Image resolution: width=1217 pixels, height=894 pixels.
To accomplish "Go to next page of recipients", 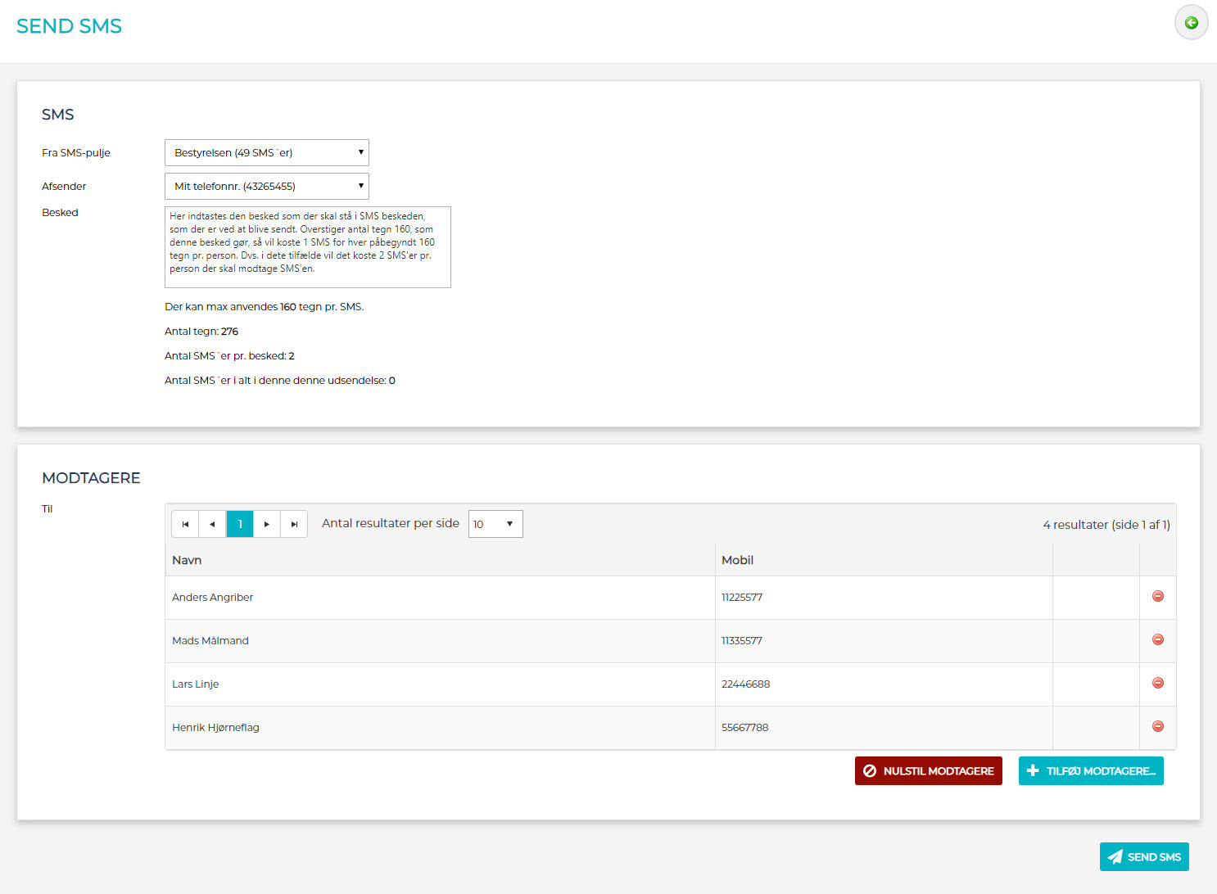I will click(267, 524).
